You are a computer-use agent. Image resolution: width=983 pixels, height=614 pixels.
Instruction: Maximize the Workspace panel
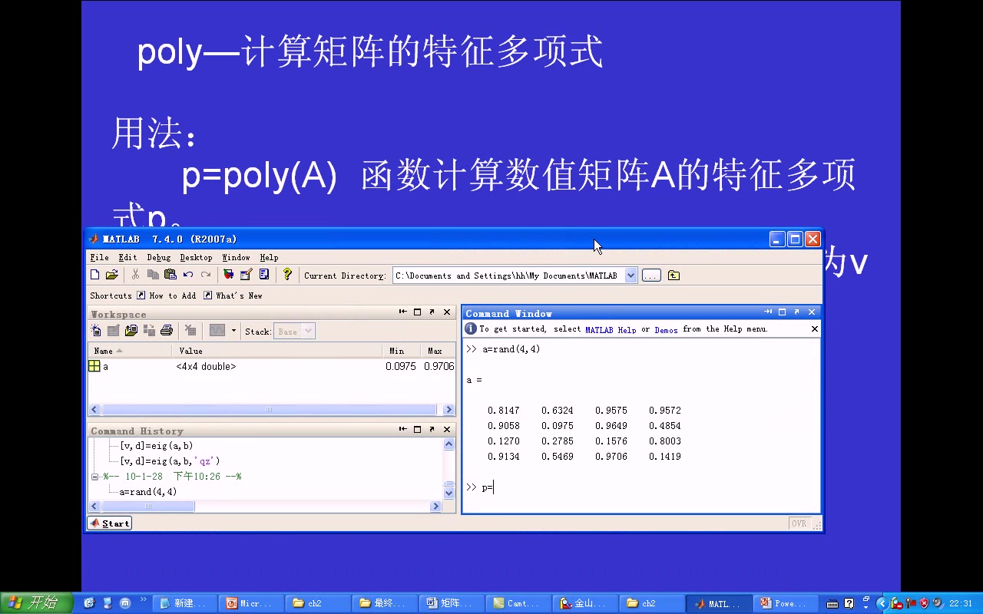[418, 312]
